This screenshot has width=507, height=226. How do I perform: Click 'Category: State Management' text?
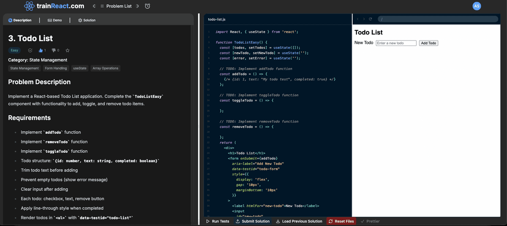coord(38,60)
